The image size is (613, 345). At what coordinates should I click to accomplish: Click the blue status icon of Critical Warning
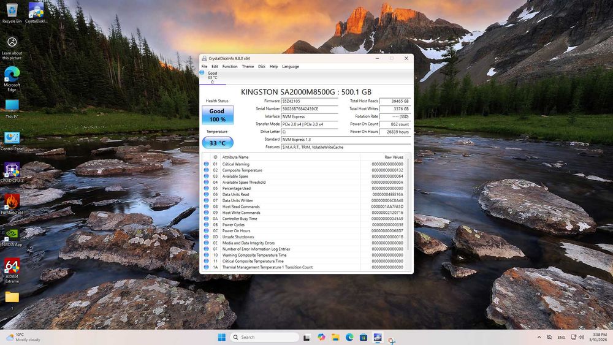pos(207,164)
